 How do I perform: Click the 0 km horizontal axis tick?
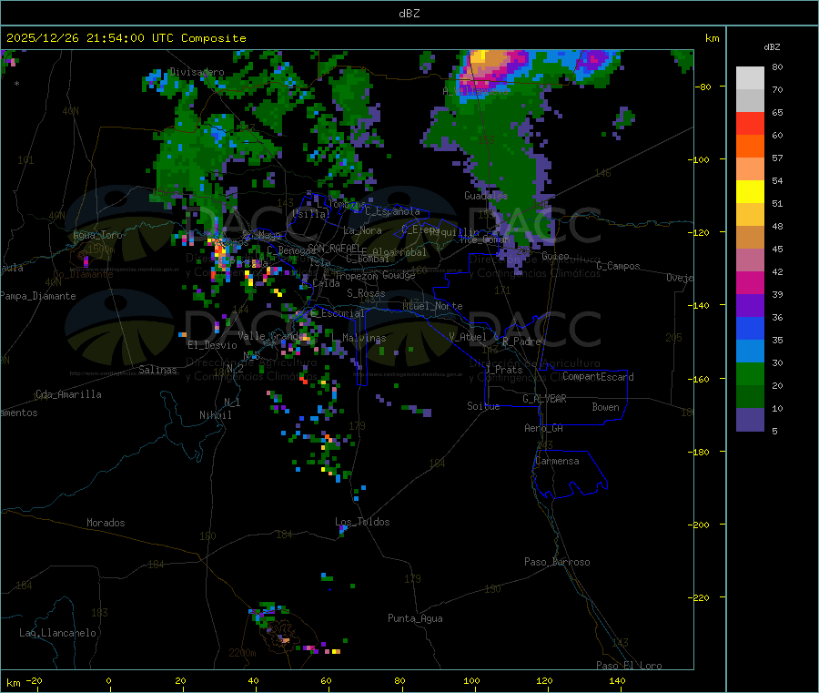[x=108, y=680]
